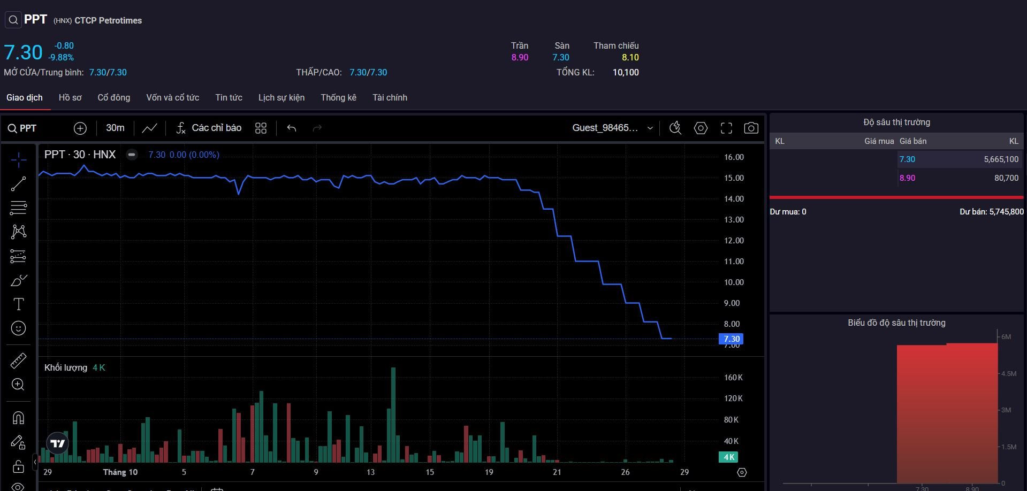Click the 8.90 sell price row
The height and width of the screenshot is (491, 1027).
click(x=960, y=178)
